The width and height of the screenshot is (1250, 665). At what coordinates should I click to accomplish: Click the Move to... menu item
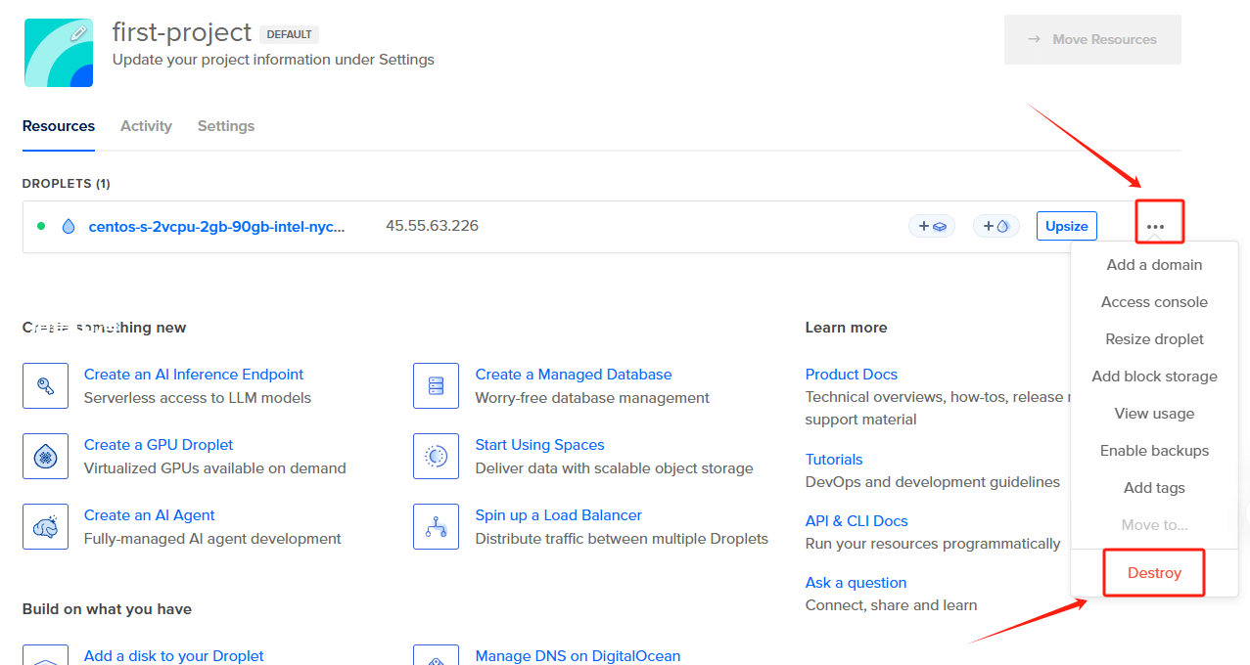click(x=1154, y=525)
